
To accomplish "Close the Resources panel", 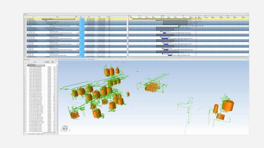I will point(57,60).
